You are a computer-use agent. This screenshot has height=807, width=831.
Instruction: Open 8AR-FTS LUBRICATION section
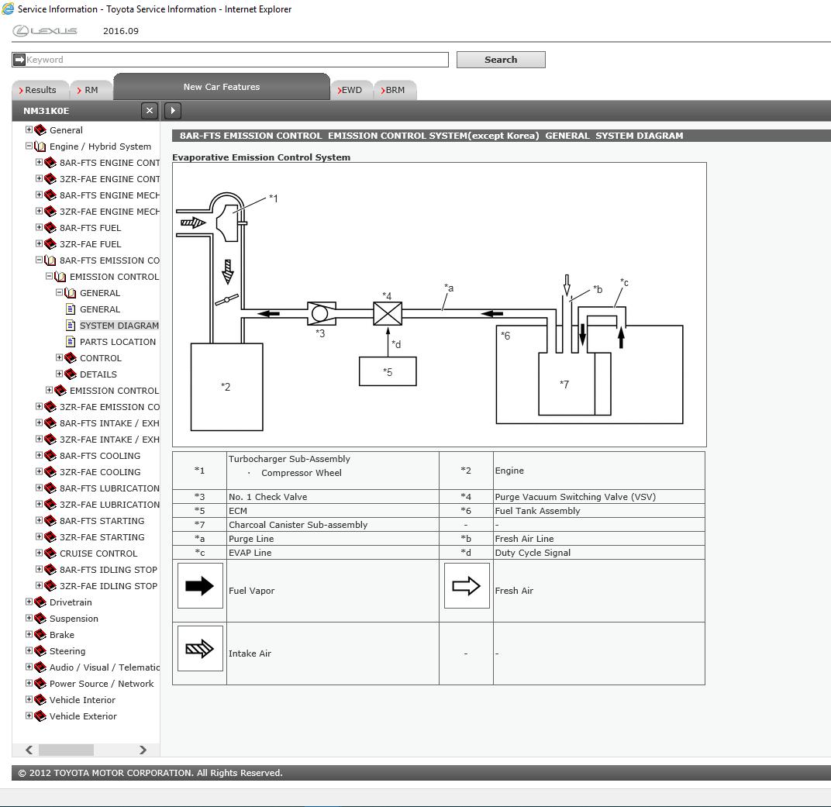(x=109, y=488)
